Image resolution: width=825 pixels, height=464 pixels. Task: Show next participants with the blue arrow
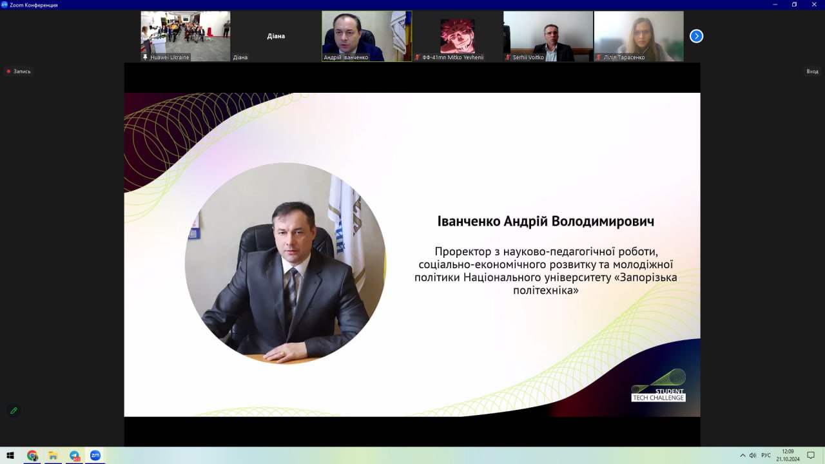click(x=696, y=36)
